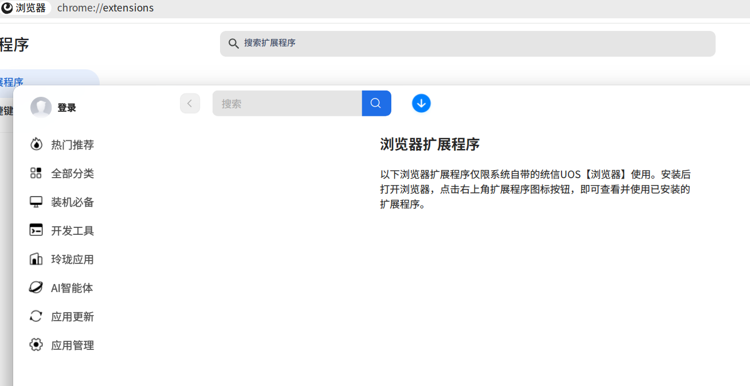
Task: Select 装机必备 with the monitor icon
Action: (x=62, y=202)
